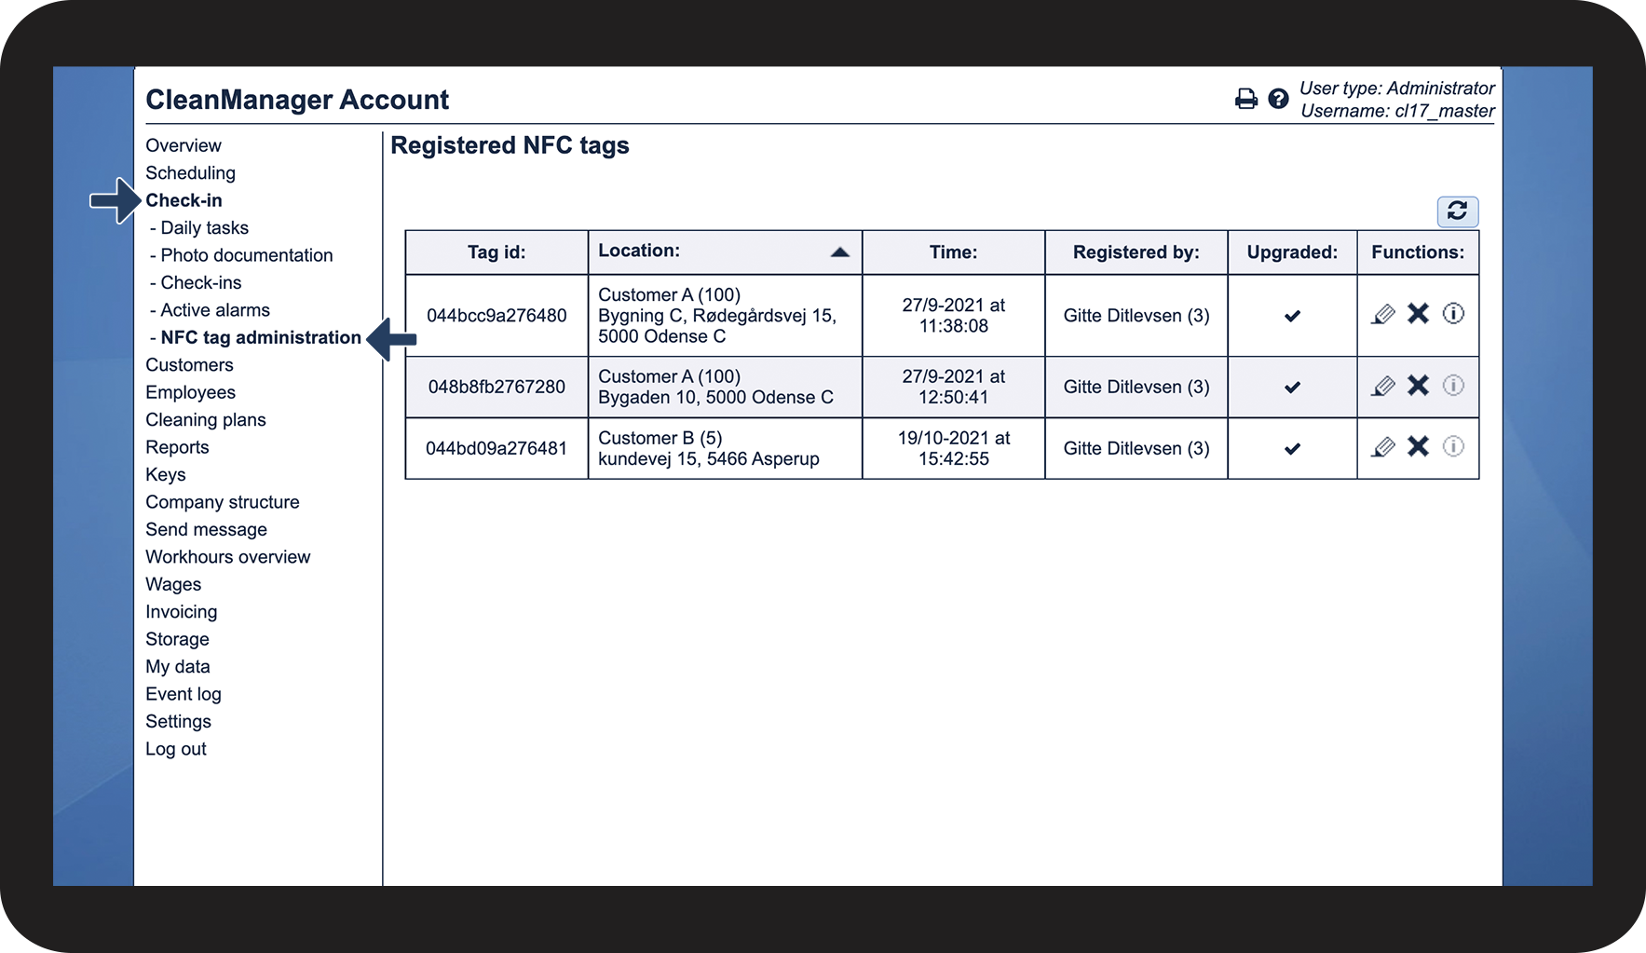Click the print icon in header

(1245, 99)
